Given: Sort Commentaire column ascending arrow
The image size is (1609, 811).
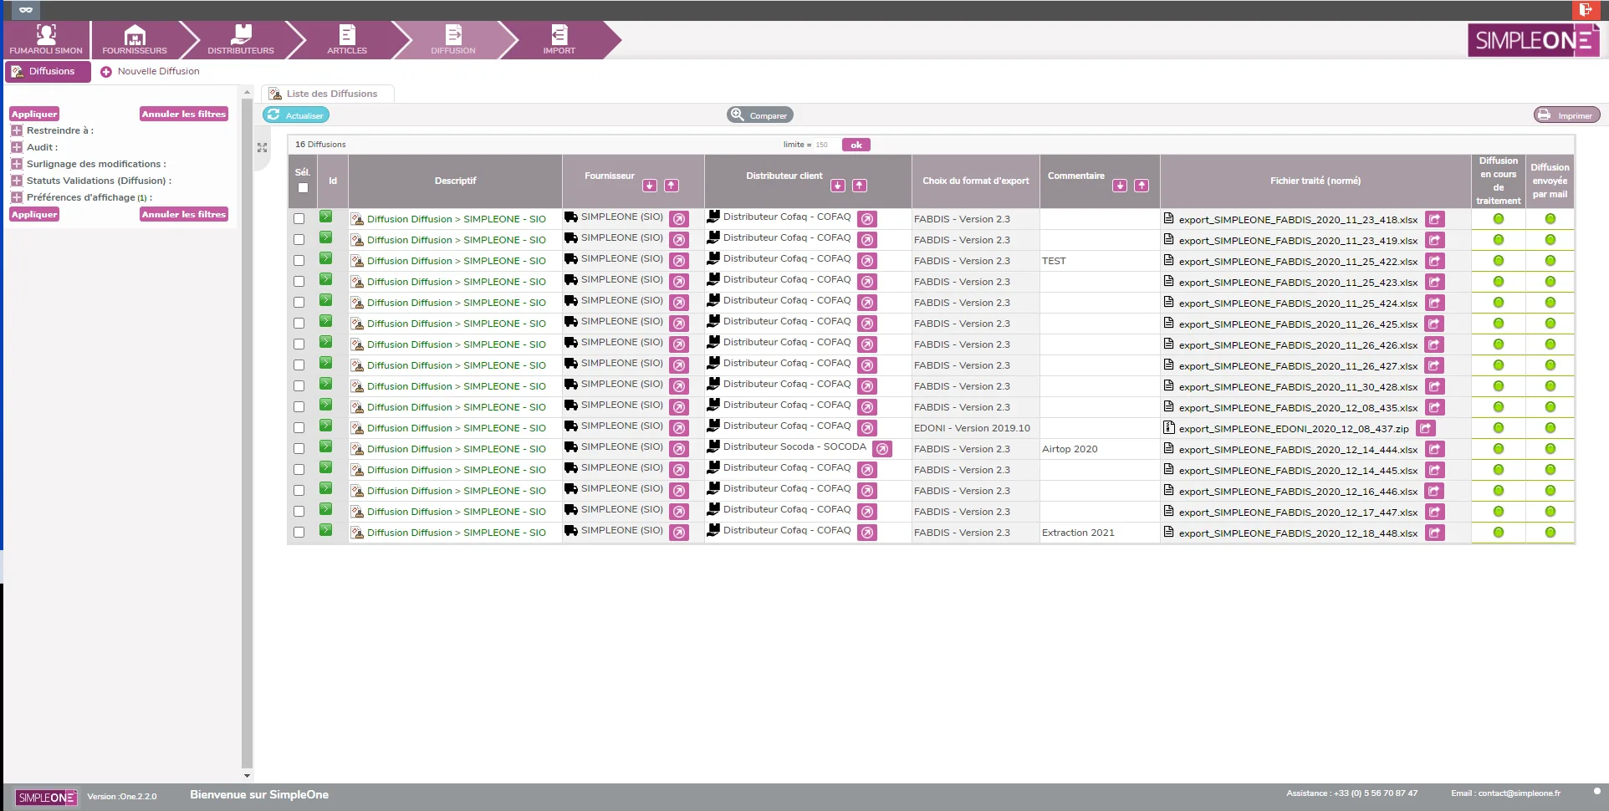Looking at the screenshot, I should click(1142, 186).
